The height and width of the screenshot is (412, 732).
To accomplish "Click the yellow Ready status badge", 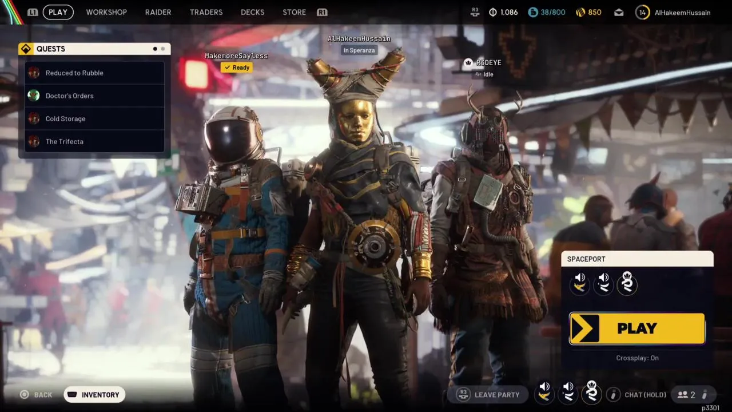I will pyautogui.click(x=237, y=68).
